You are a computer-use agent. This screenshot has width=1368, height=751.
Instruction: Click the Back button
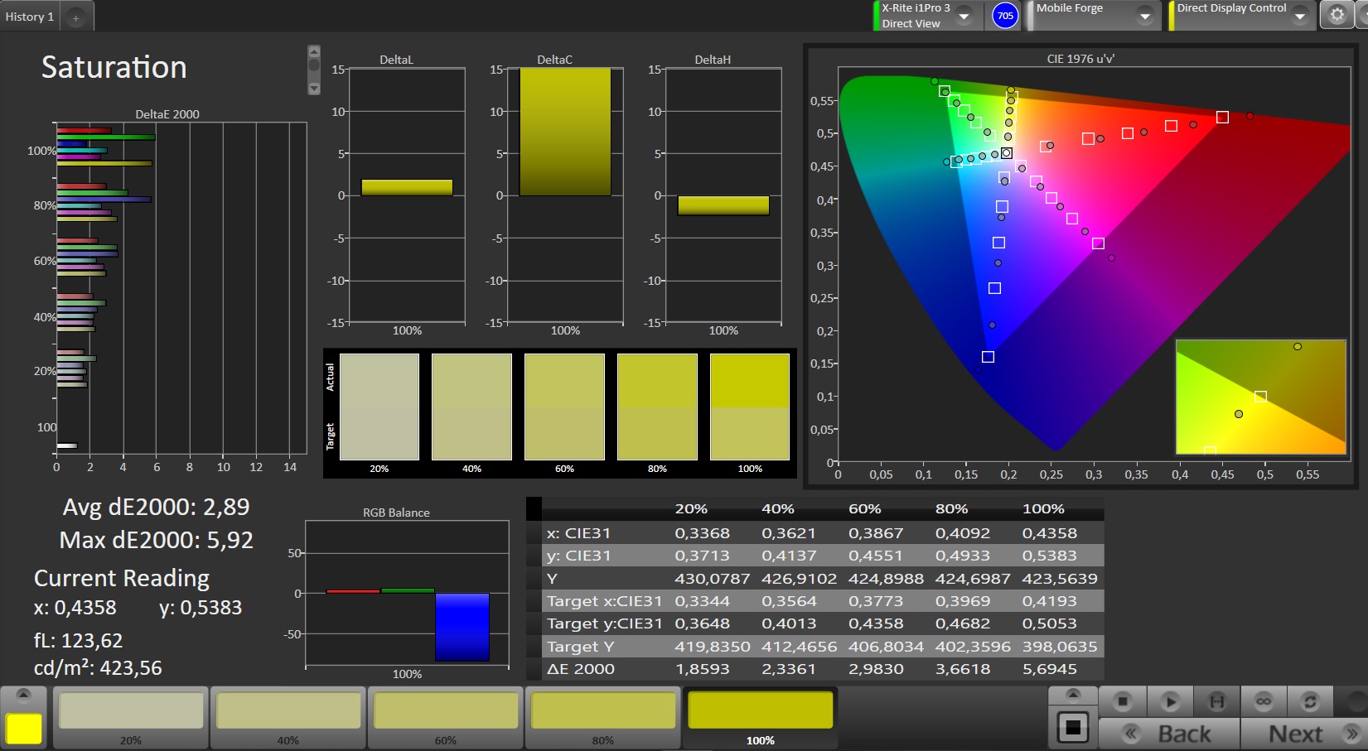1169,734
